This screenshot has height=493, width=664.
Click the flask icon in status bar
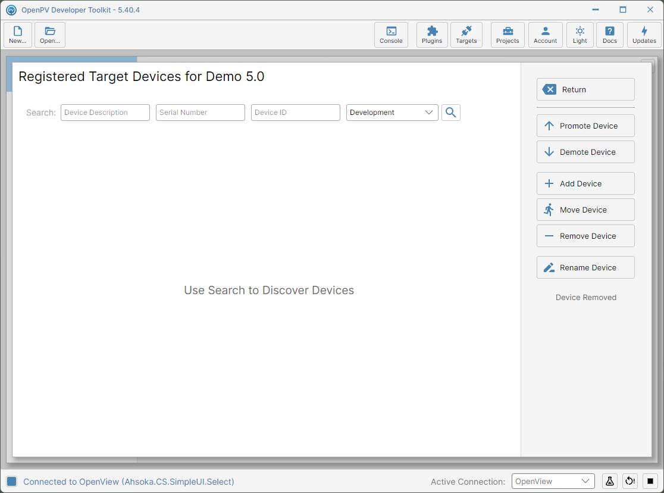tap(609, 481)
